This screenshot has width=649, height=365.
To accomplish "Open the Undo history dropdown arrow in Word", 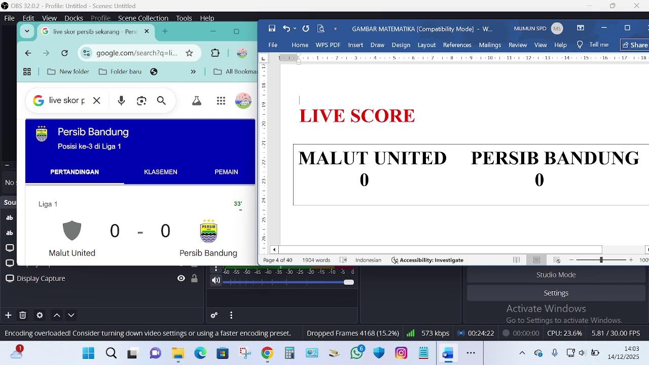I will [x=295, y=29].
